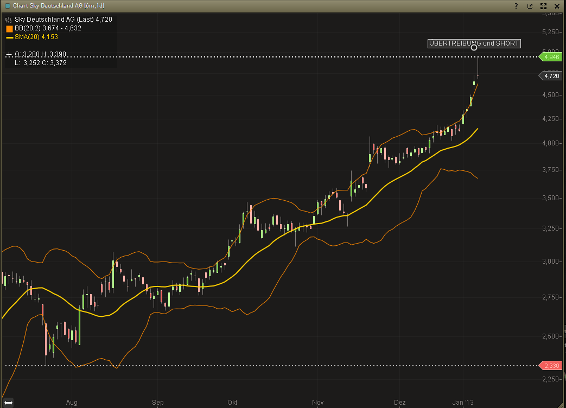Image resolution: width=566 pixels, height=408 pixels.
Task: Select the ÜBERTREIBUNG und SHORT annotation label
Action: point(474,43)
